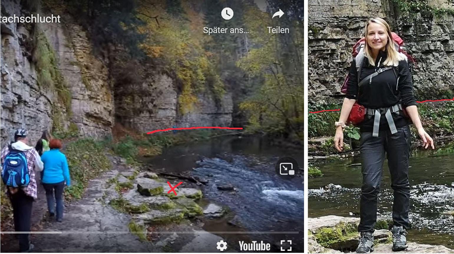This screenshot has width=454, height=254.
Task: Click the red line left of the woman
Action: (324, 111)
